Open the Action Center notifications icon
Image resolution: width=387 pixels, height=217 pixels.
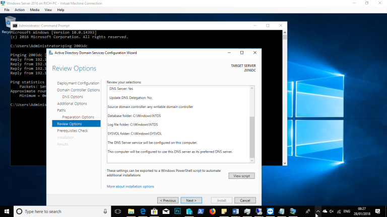tap(377, 211)
